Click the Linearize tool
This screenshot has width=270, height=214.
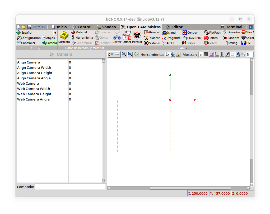(231, 32)
